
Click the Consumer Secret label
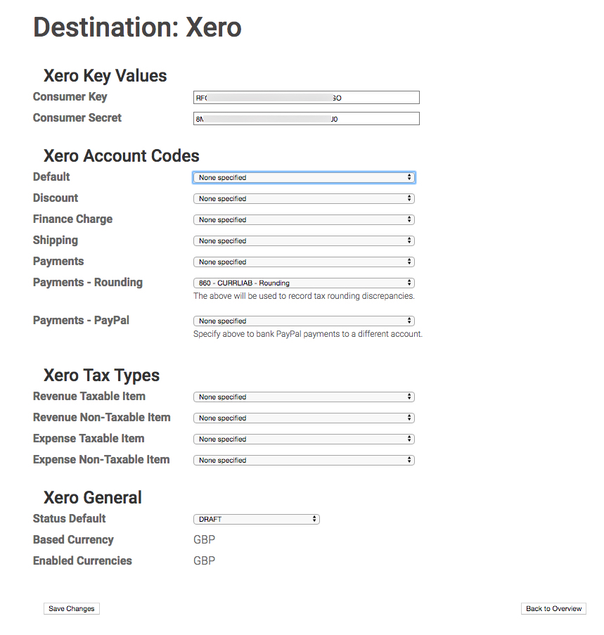[x=77, y=118]
